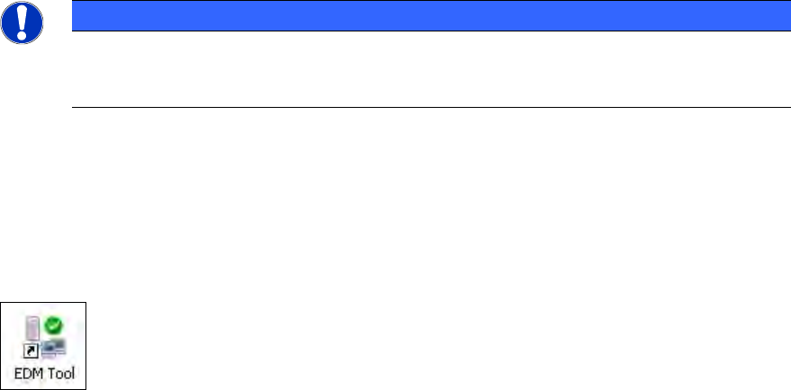Click the blue notice title banner
Viewport: 791px width, 390px height.
coord(431,15)
